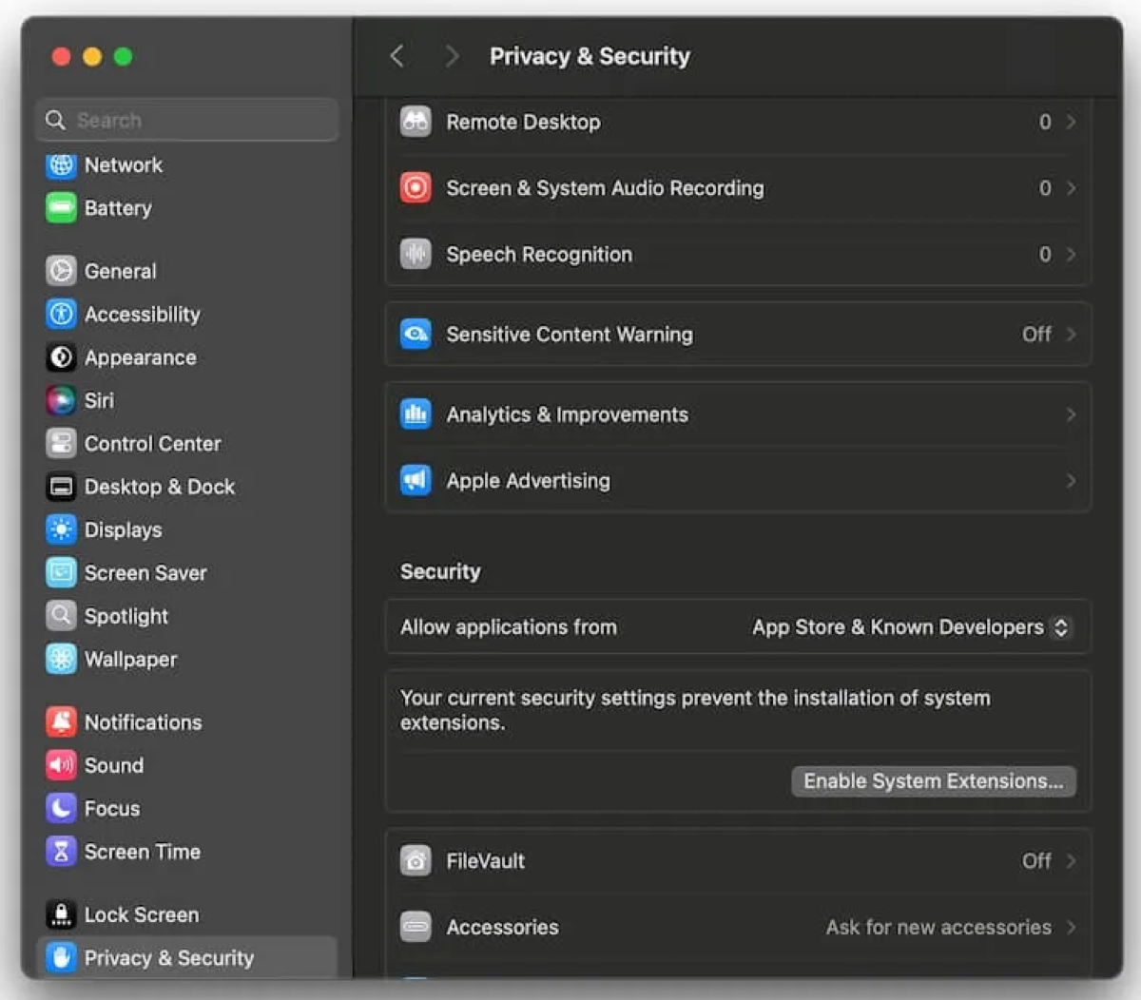This screenshot has height=1000, width=1141.
Task: Click the Accessories cable icon
Action: coord(416,927)
